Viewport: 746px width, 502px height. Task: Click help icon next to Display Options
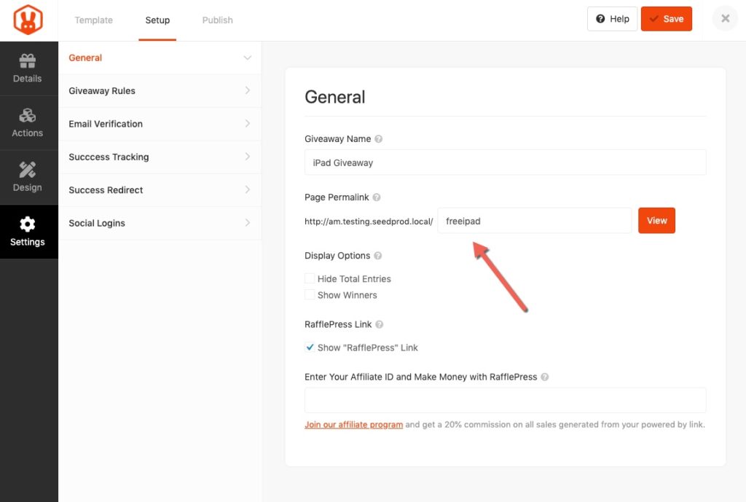point(378,256)
